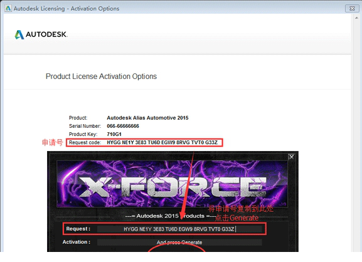This screenshot has height=262, width=362.
Task: Click the 'Activation :' label in X-Force
Action: coord(76,242)
